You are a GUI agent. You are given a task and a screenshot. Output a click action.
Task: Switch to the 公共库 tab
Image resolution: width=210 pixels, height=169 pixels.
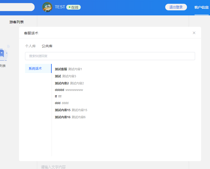[x=47, y=46]
